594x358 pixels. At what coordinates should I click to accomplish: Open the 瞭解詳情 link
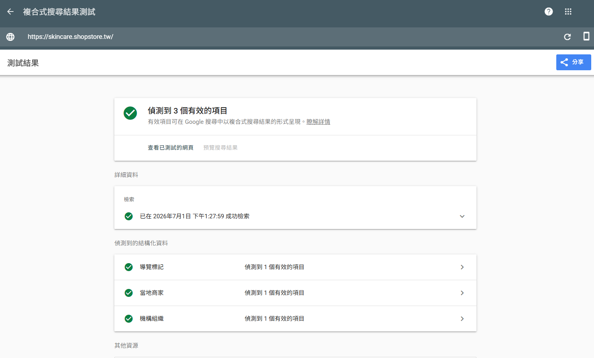[x=318, y=122]
